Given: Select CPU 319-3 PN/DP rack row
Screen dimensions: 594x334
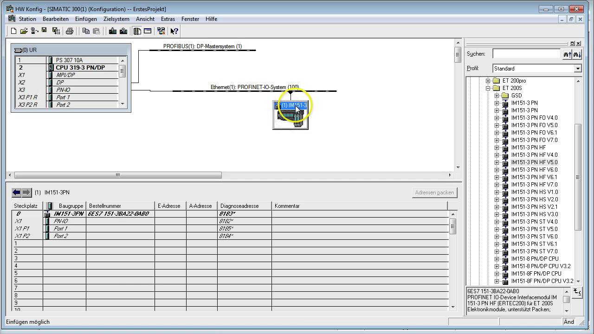Looking at the screenshot, I should point(68,68).
